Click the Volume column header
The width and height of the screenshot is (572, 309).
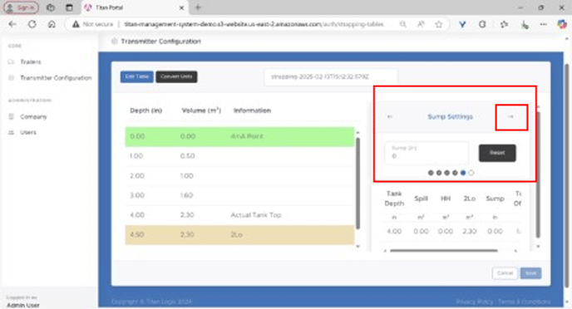pos(201,110)
